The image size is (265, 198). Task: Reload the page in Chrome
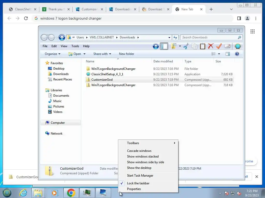(x=26, y=18)
